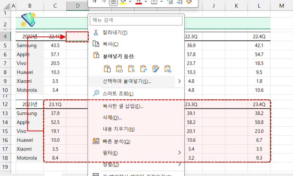The height and width of the screenshot is (176, 293).
Task: Choose the Paste Values (123) icon
Action: (119, 69)
